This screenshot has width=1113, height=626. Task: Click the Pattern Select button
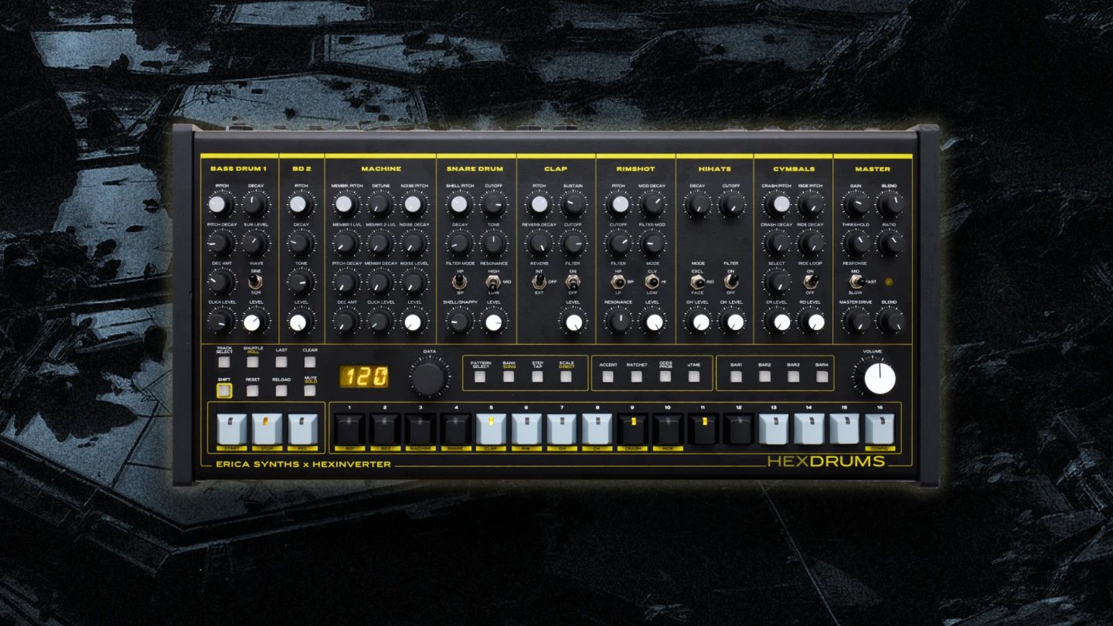coord(480,377)
